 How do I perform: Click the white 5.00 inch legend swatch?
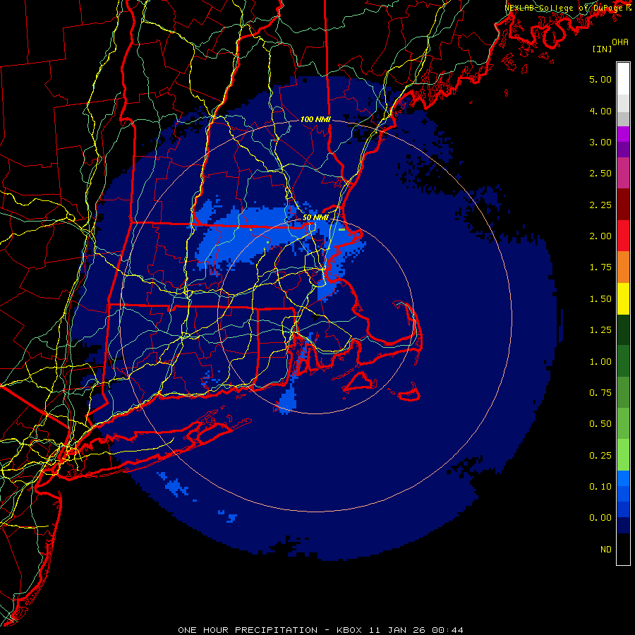click(623, 78)
